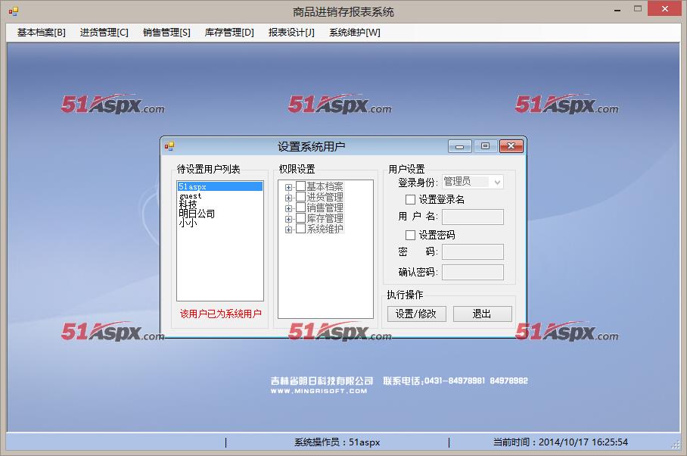Expand the 基本档案 tree node
The width and height of the screenshot is (687, 456).
pos(288,187)
